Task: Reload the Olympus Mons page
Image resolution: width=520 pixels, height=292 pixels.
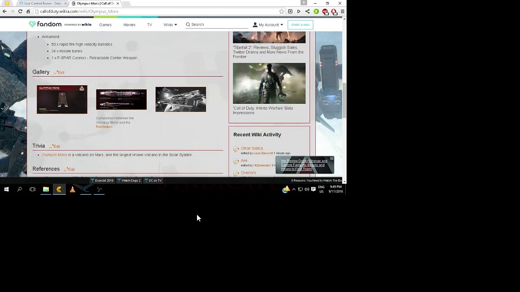Action: pos(20,11)
